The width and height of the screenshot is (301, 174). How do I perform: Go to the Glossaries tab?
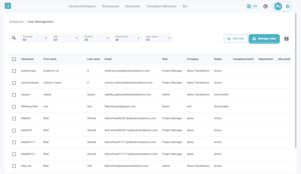pos(132,6)
